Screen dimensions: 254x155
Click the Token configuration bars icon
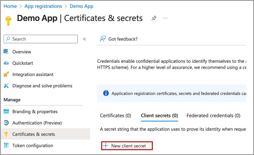coord(6,145)
